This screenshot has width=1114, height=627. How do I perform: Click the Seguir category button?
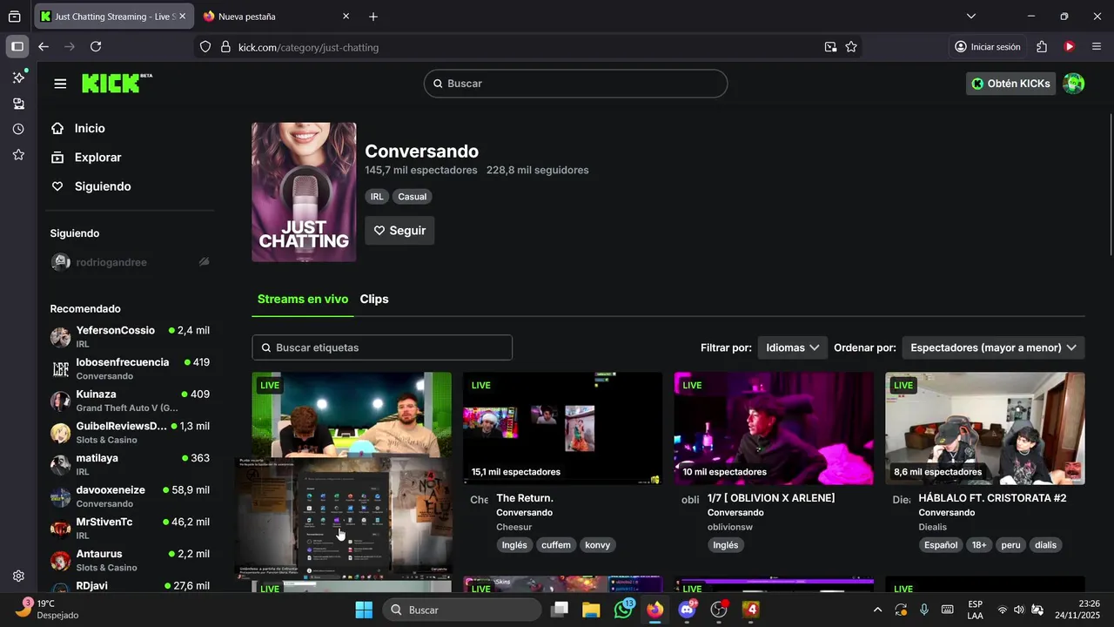tap(399, 231)
